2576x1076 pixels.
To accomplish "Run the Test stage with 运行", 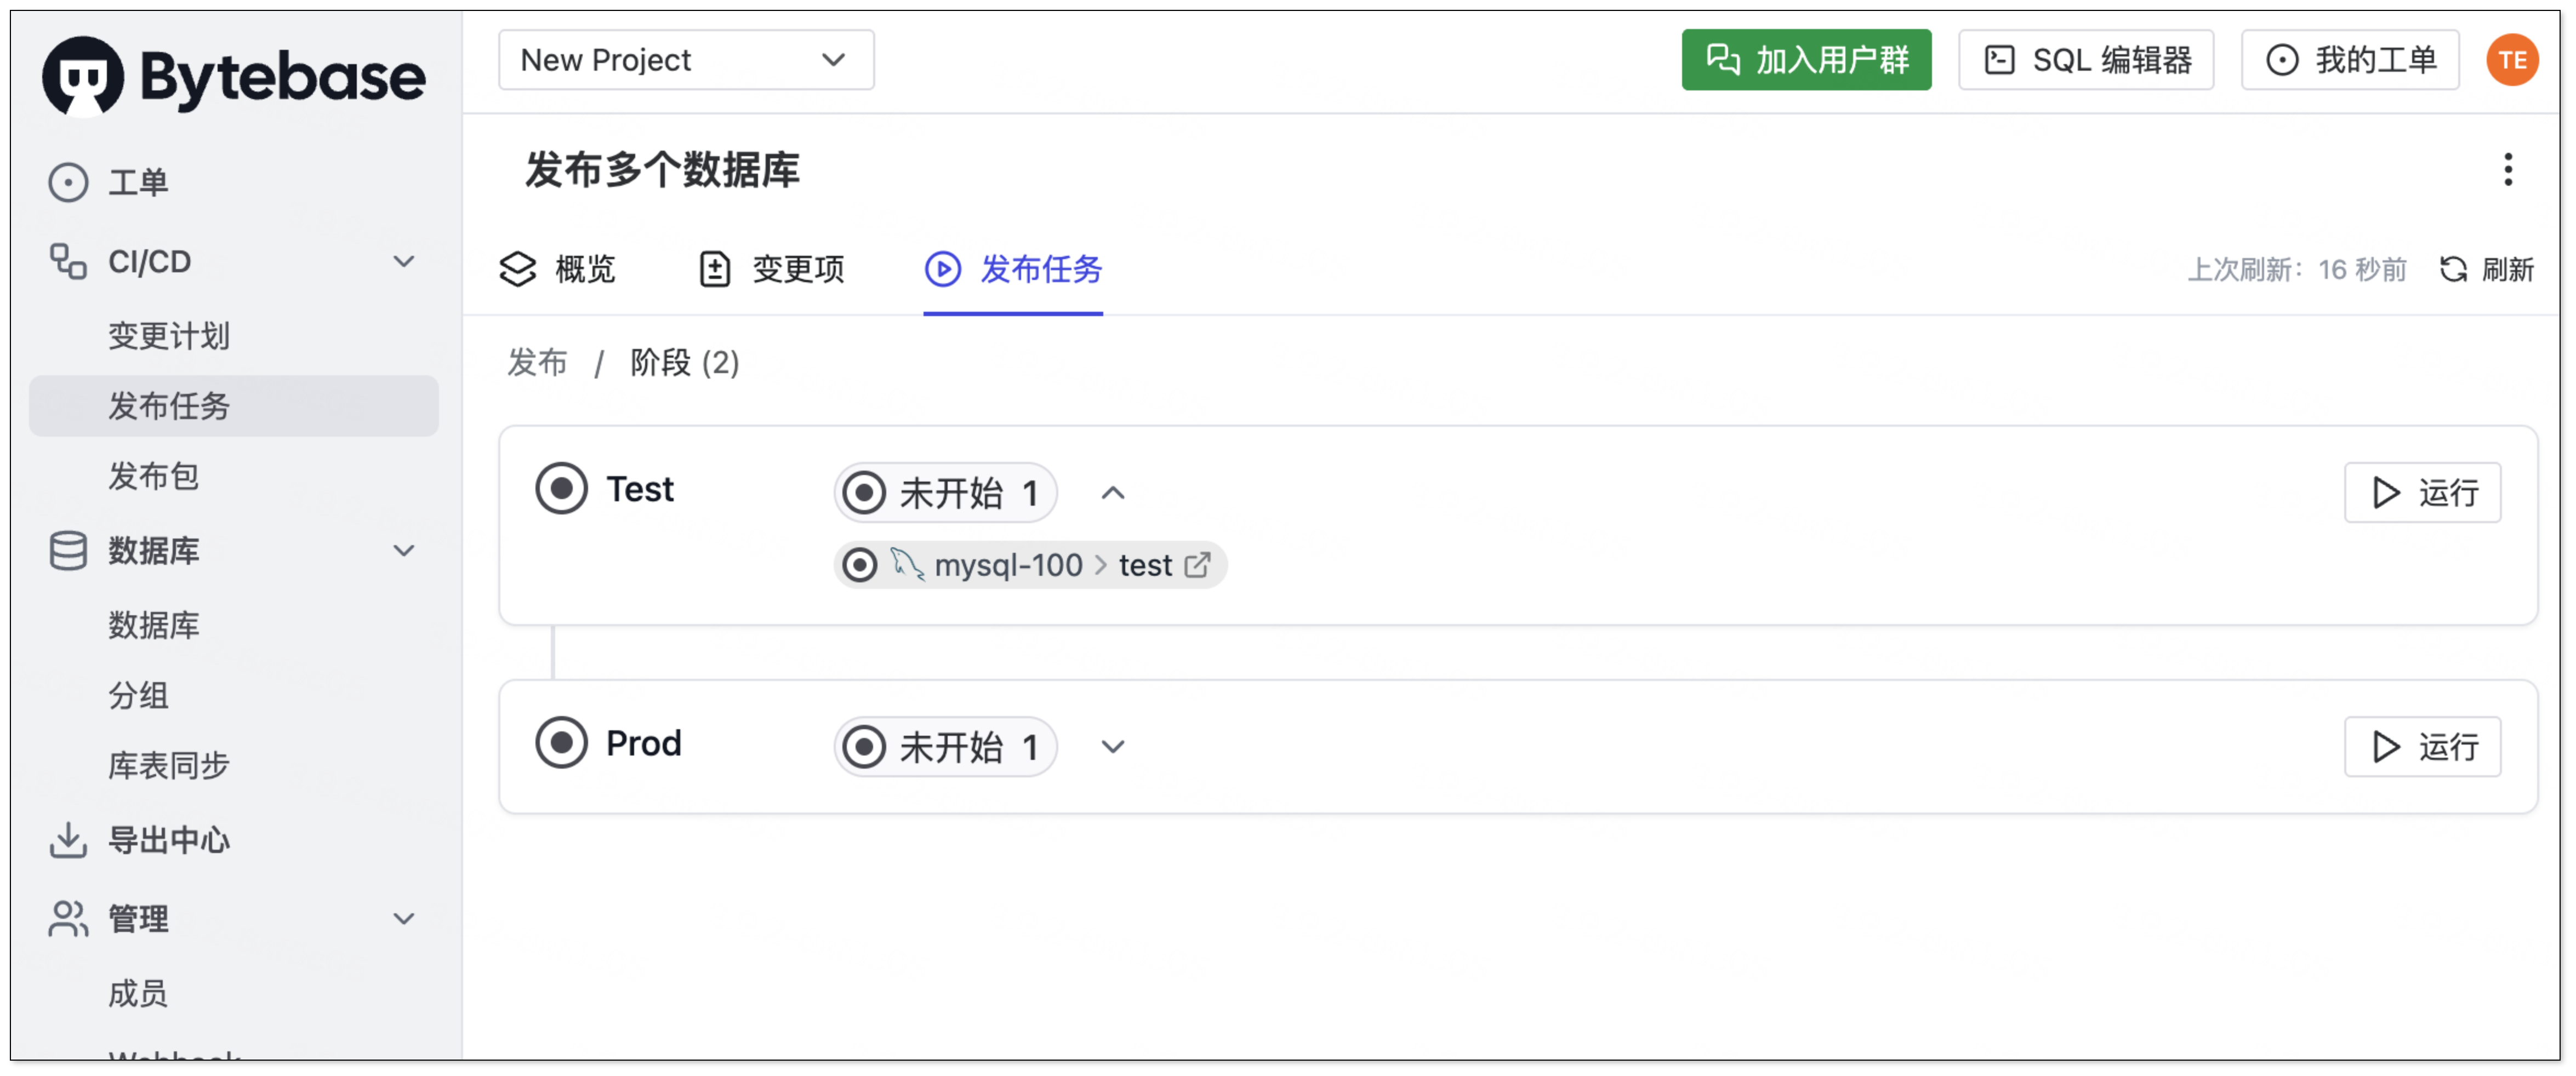I will [x=2422, y=492].
